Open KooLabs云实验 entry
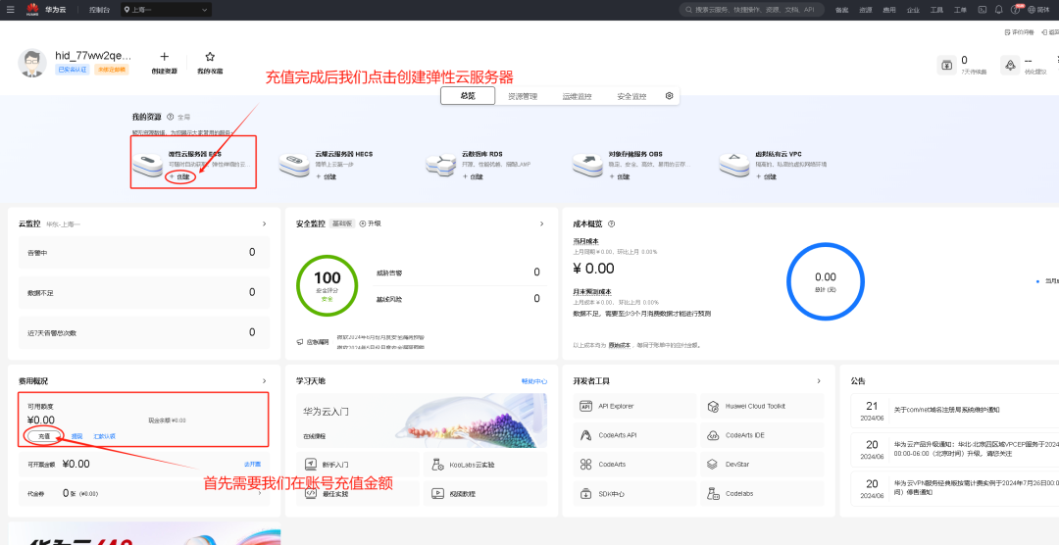Screen dimensions: 1059x545 pos(485,465)
